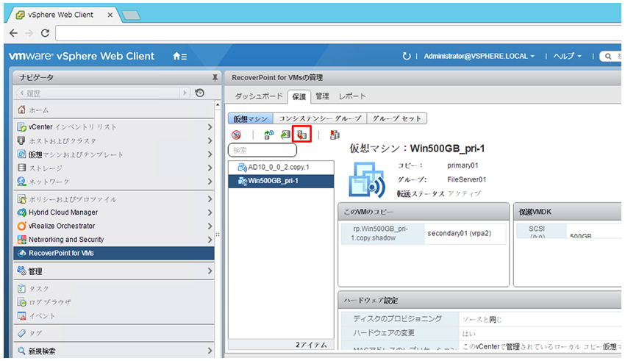625x361 pixels.
Task: Open a new browser tab
Action: coord(131,15)
